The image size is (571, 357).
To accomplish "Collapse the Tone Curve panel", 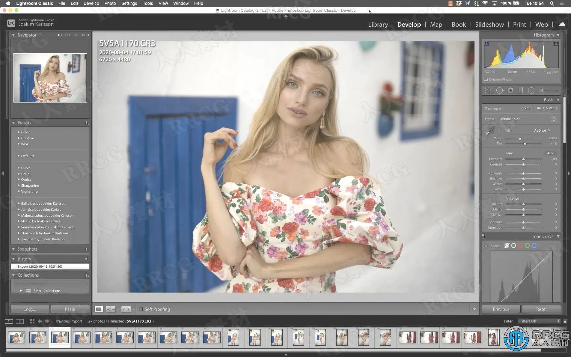I will pos(558,236).
